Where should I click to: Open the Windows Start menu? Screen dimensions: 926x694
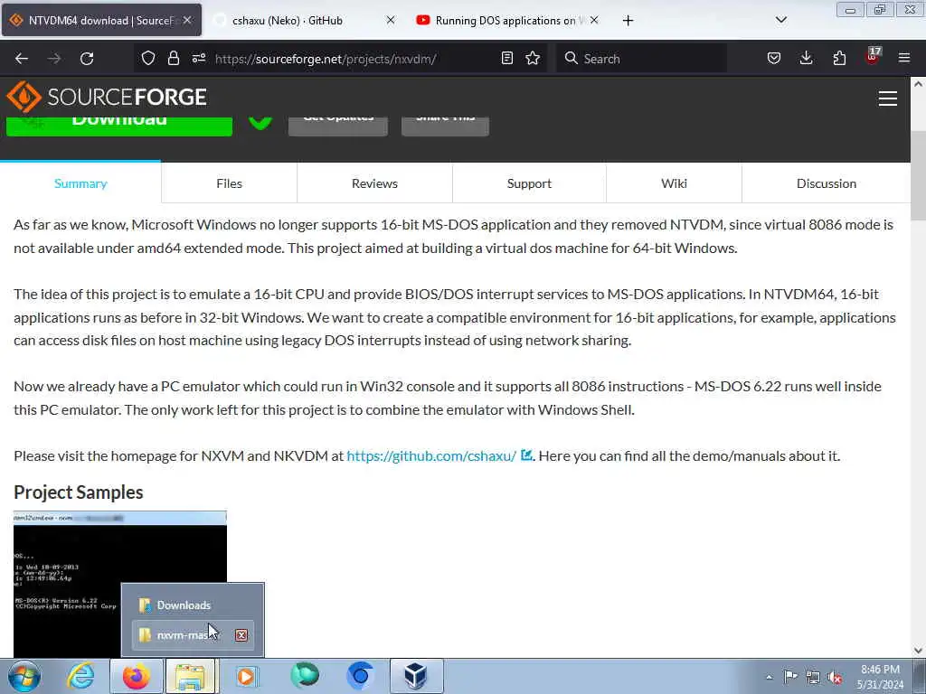[x=24, y=676]
